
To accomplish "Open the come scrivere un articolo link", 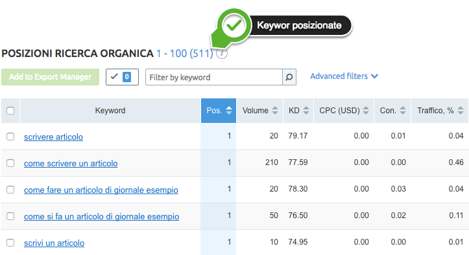I will [x=71, y=163].
